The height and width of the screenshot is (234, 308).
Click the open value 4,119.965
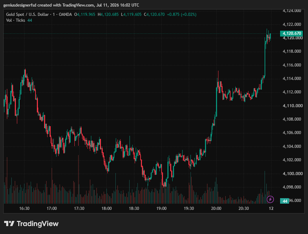tap(86, 14)
